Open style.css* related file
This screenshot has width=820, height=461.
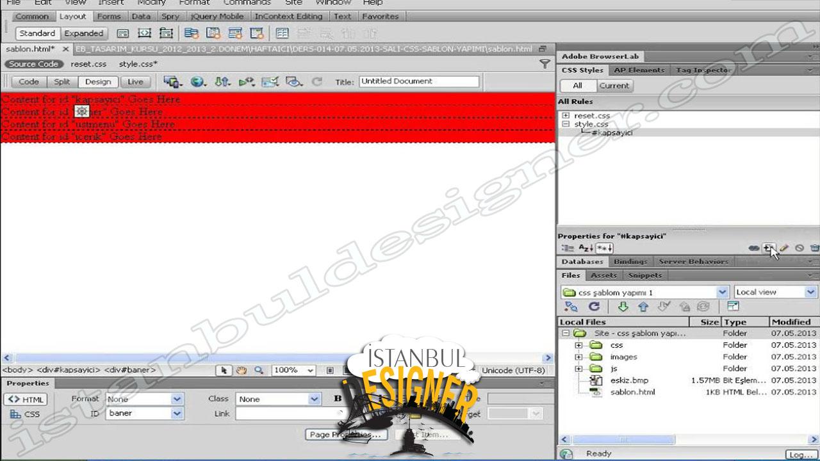pos(138,64)
